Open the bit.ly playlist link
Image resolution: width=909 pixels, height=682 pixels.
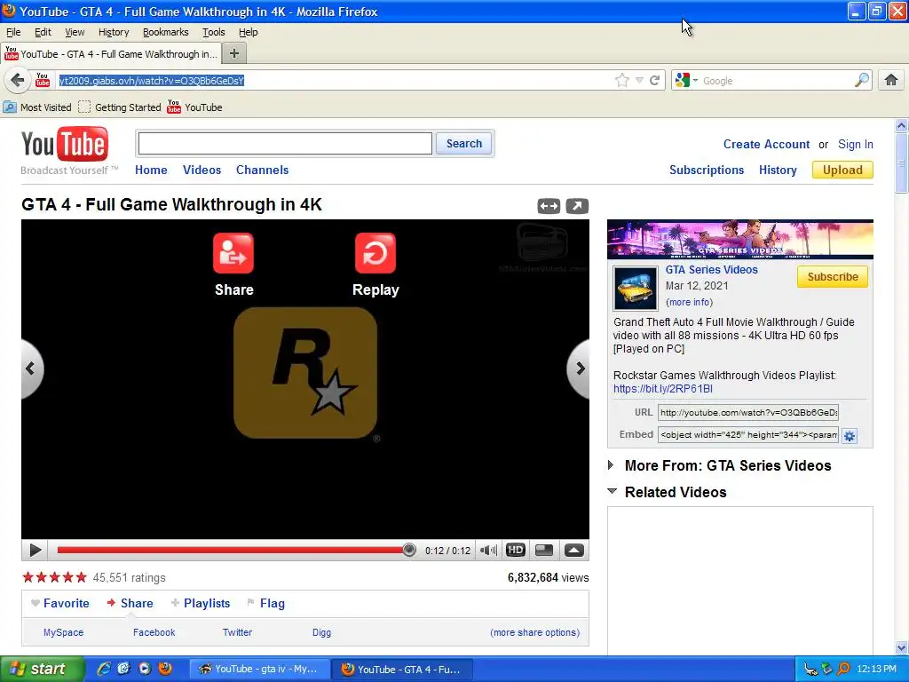coord(662,389)
